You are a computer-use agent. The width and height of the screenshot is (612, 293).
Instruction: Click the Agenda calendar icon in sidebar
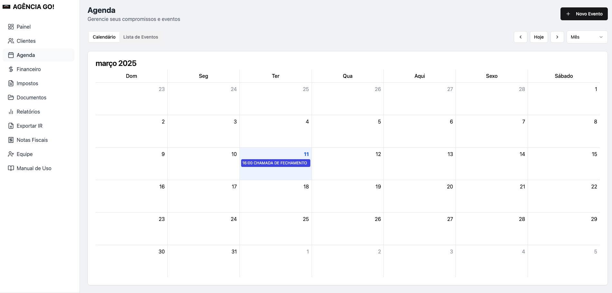11,55
